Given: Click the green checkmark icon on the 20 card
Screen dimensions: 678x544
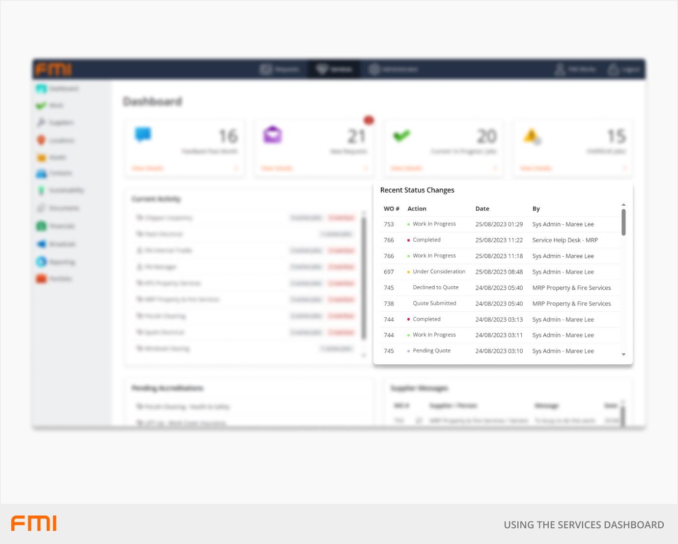Looking at the screenshot, I should (x=401, y=135).
